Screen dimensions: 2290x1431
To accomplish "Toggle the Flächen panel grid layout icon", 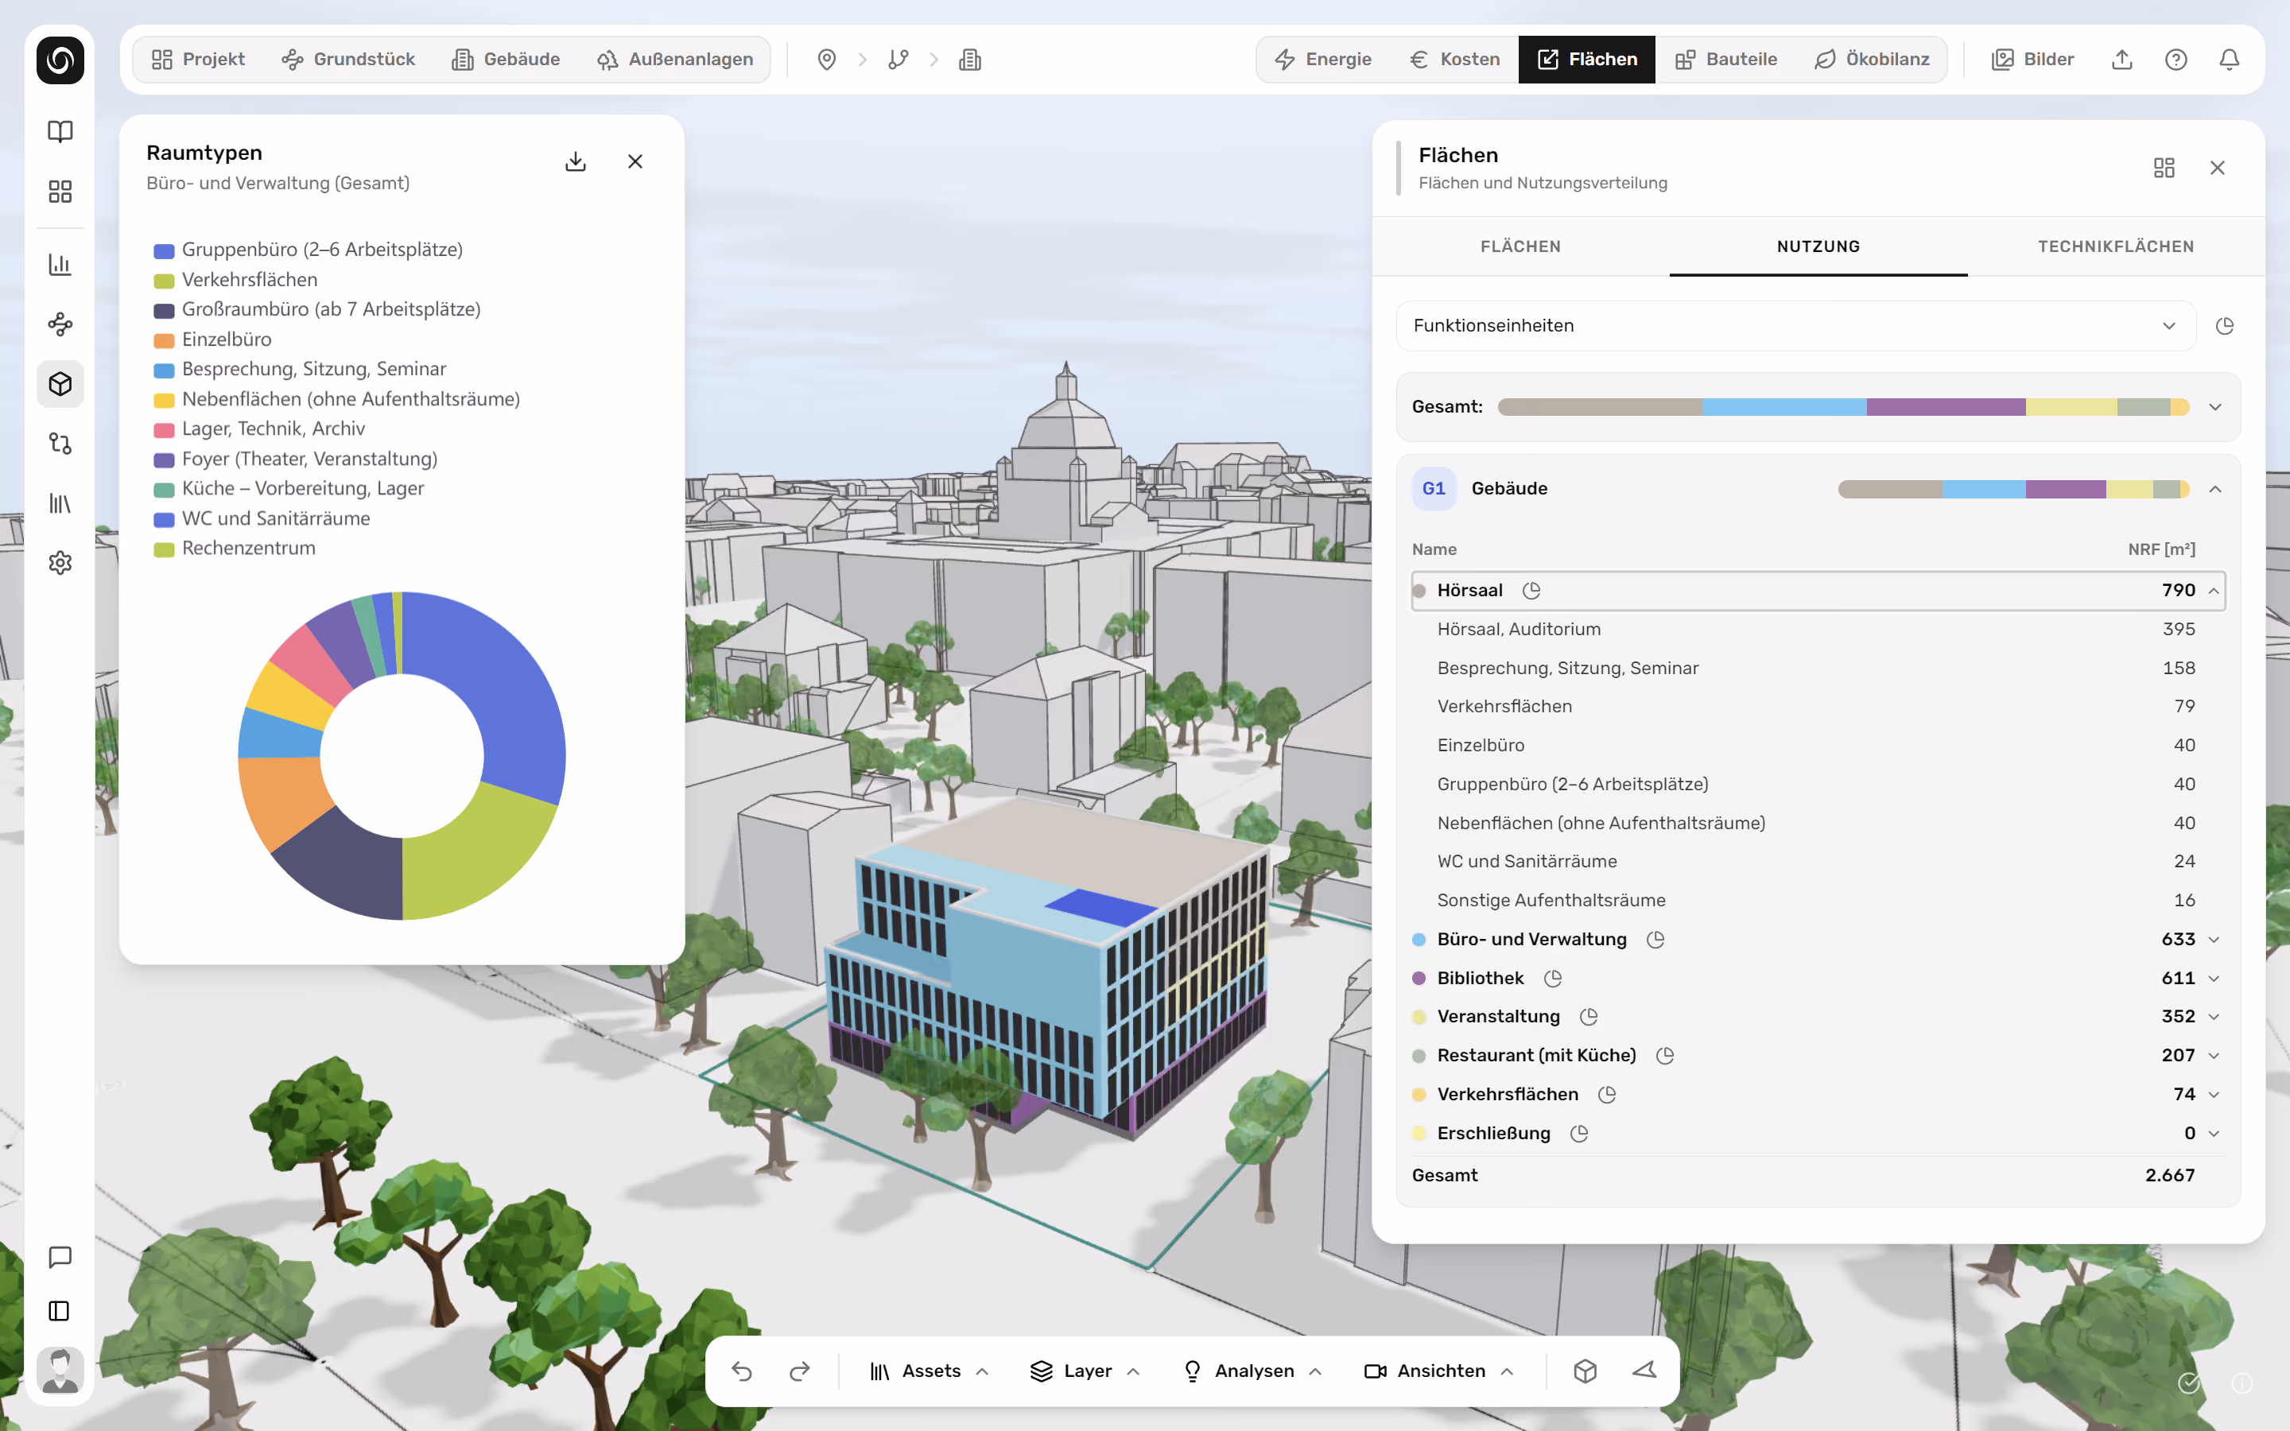I will point(2164,168).
